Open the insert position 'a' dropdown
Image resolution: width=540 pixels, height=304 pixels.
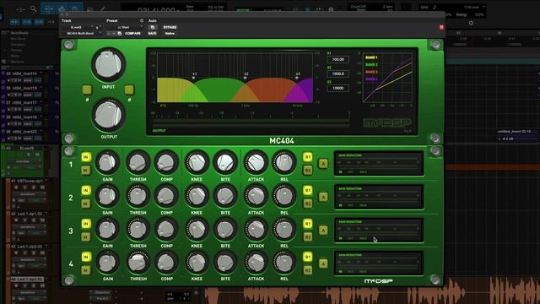pyautogui.click(x=98, y=27)
